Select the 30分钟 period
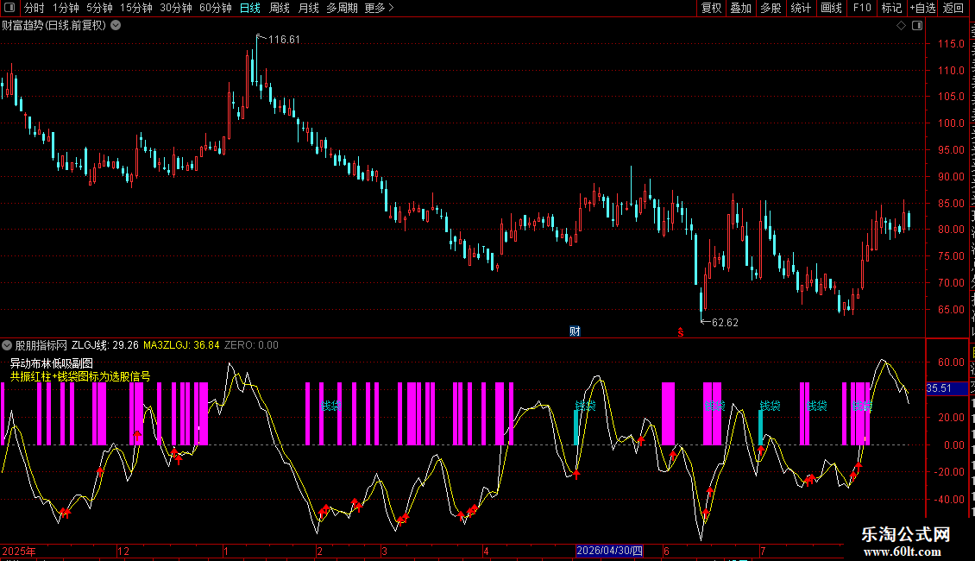The height and width of the screenshot is (561, 975). coord(176,8)
